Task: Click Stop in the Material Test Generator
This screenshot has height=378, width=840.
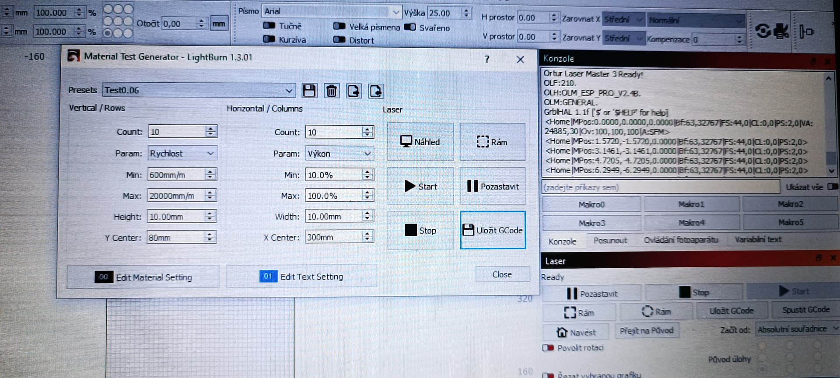Action: [420, 230]
